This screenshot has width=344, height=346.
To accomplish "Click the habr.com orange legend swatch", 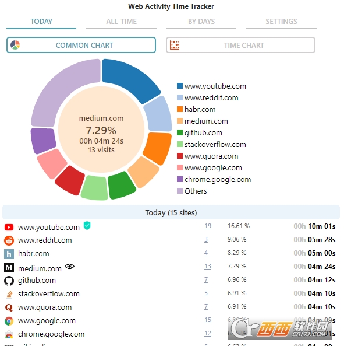I will (180, 109).
